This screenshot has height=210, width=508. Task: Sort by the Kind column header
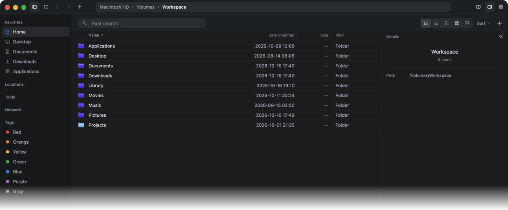point(339,35)
